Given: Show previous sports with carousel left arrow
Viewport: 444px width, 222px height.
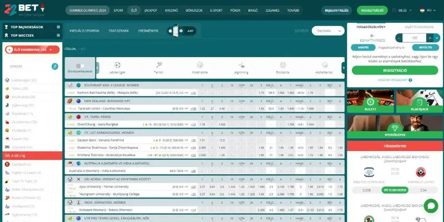Looking at the screenshot, I should (98, 68).
